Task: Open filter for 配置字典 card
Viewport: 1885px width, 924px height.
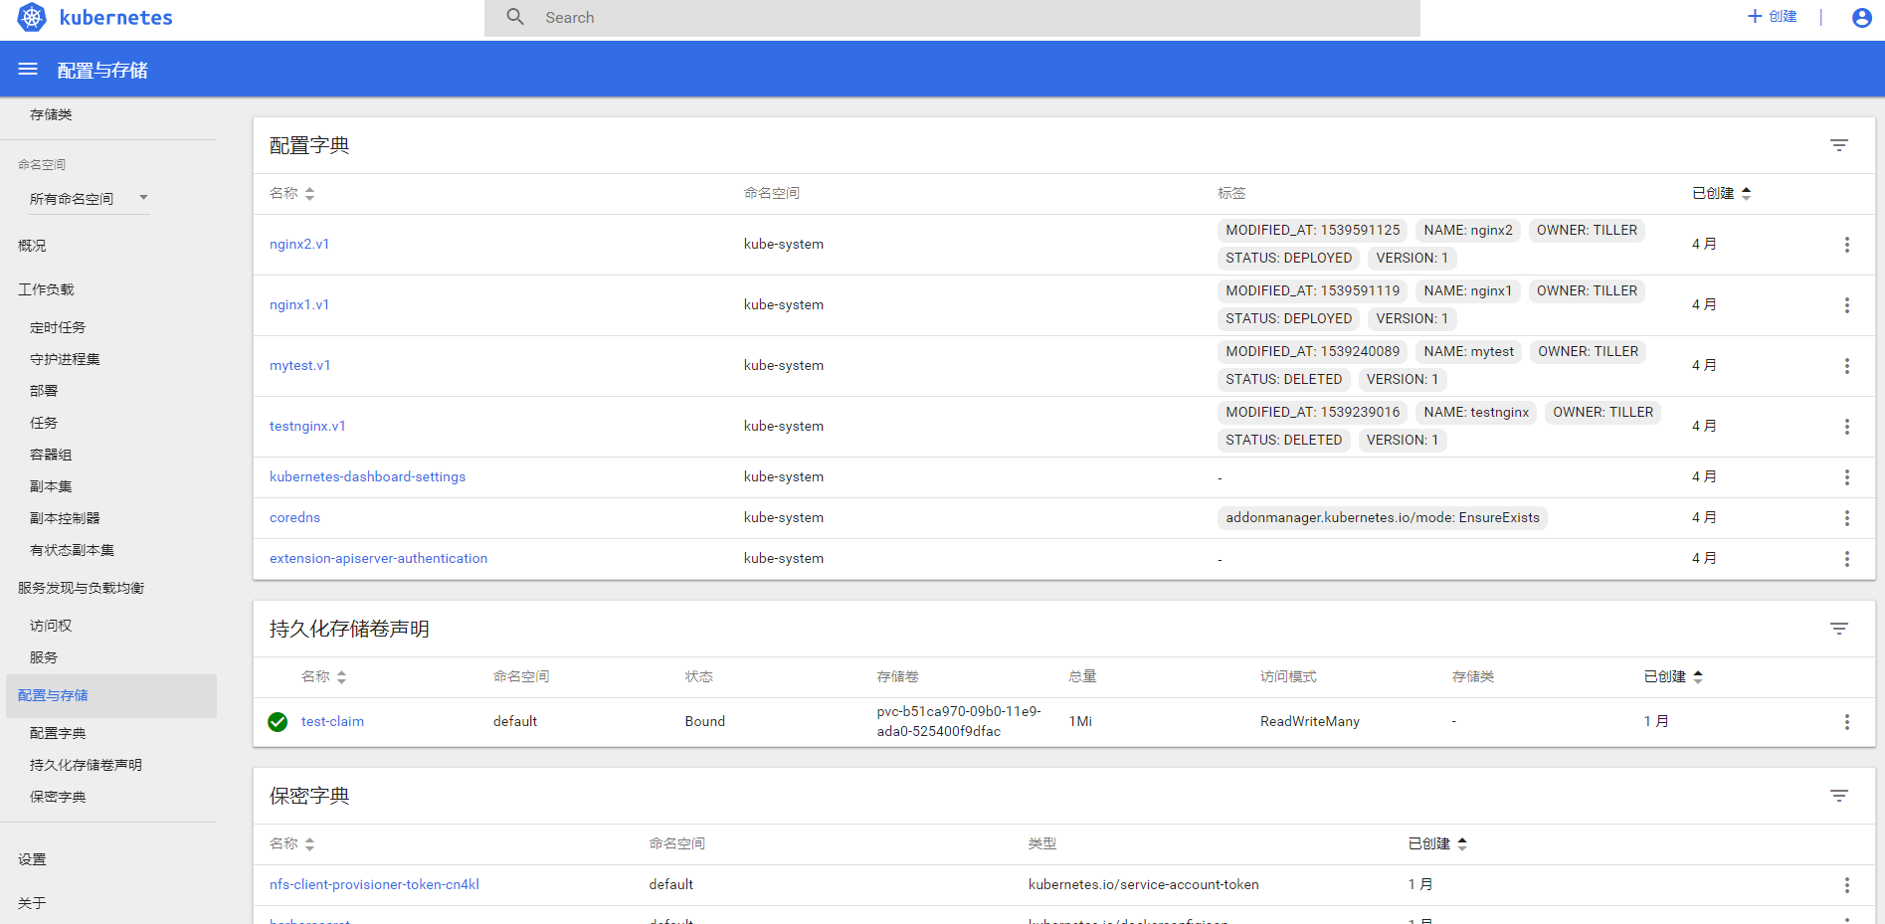Action: point(1839,145)
